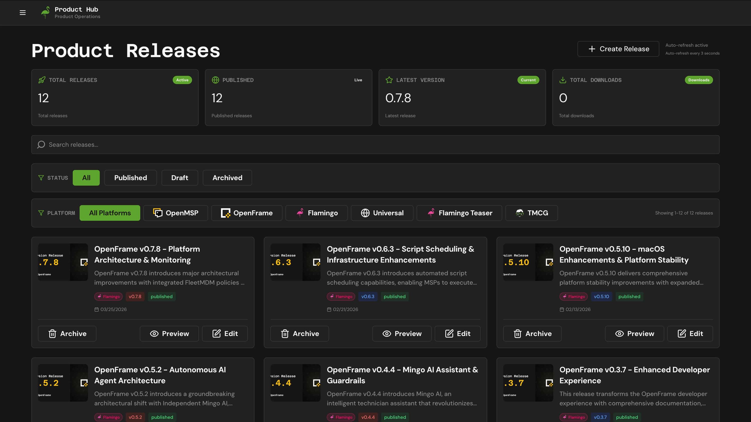Click the Current badge on Latest Version
This screenshot has width=751, height=422.
point(528,80)
